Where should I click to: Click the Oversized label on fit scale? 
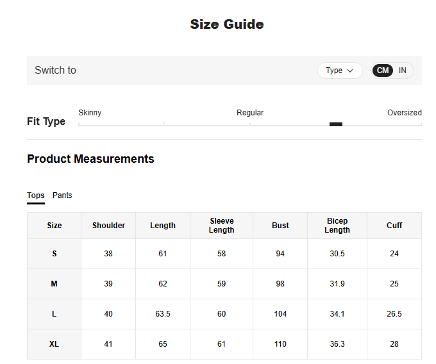(x=404, y=113)
